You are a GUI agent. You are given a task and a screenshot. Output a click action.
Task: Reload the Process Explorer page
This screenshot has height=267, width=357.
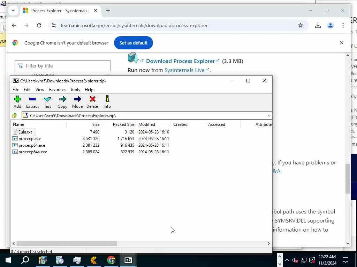tap(39, 25)
